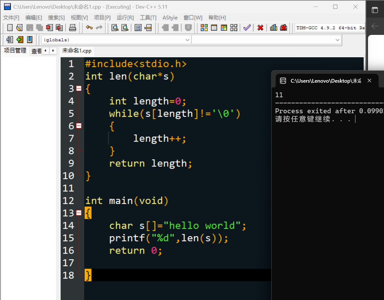Click the first icon on second toolbar row

[10, 39]
